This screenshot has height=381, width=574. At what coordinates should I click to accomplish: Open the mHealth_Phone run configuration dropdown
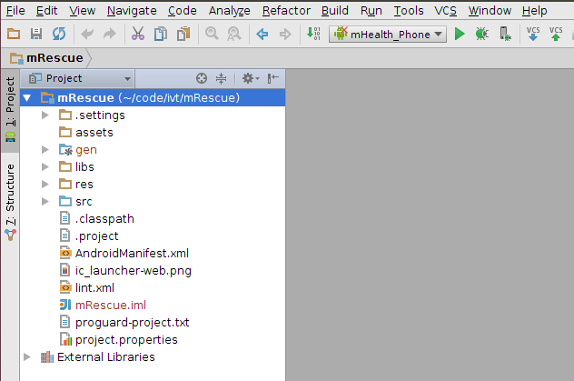click(388, 34)
